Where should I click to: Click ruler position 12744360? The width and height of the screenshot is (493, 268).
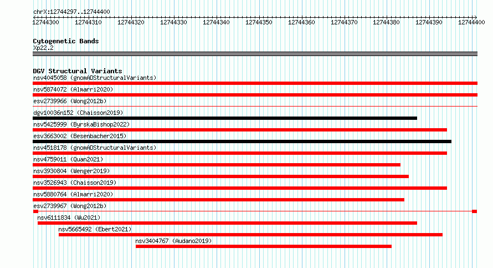(301, 22)
